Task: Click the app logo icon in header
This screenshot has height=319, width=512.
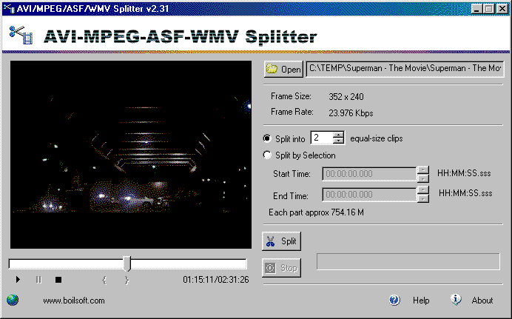Action: tap(22, 36)
